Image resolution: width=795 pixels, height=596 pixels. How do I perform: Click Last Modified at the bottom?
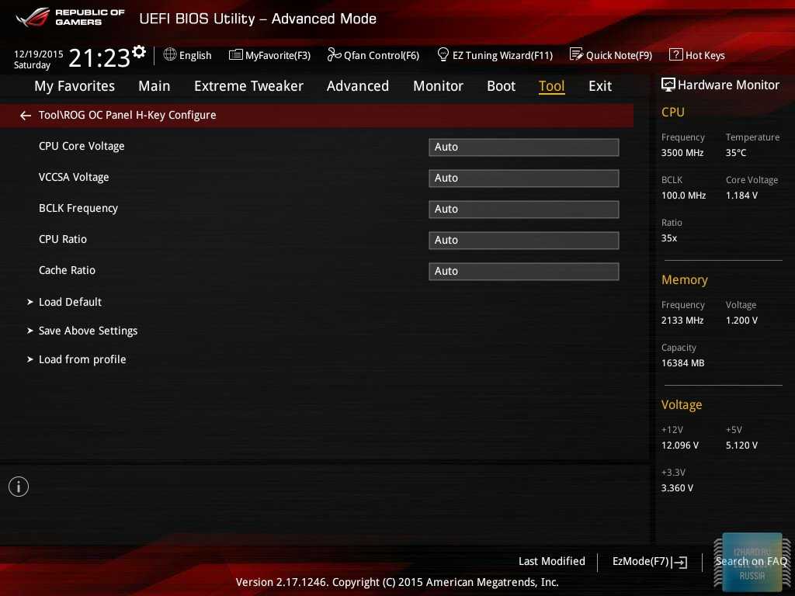(x=551, y=561)
